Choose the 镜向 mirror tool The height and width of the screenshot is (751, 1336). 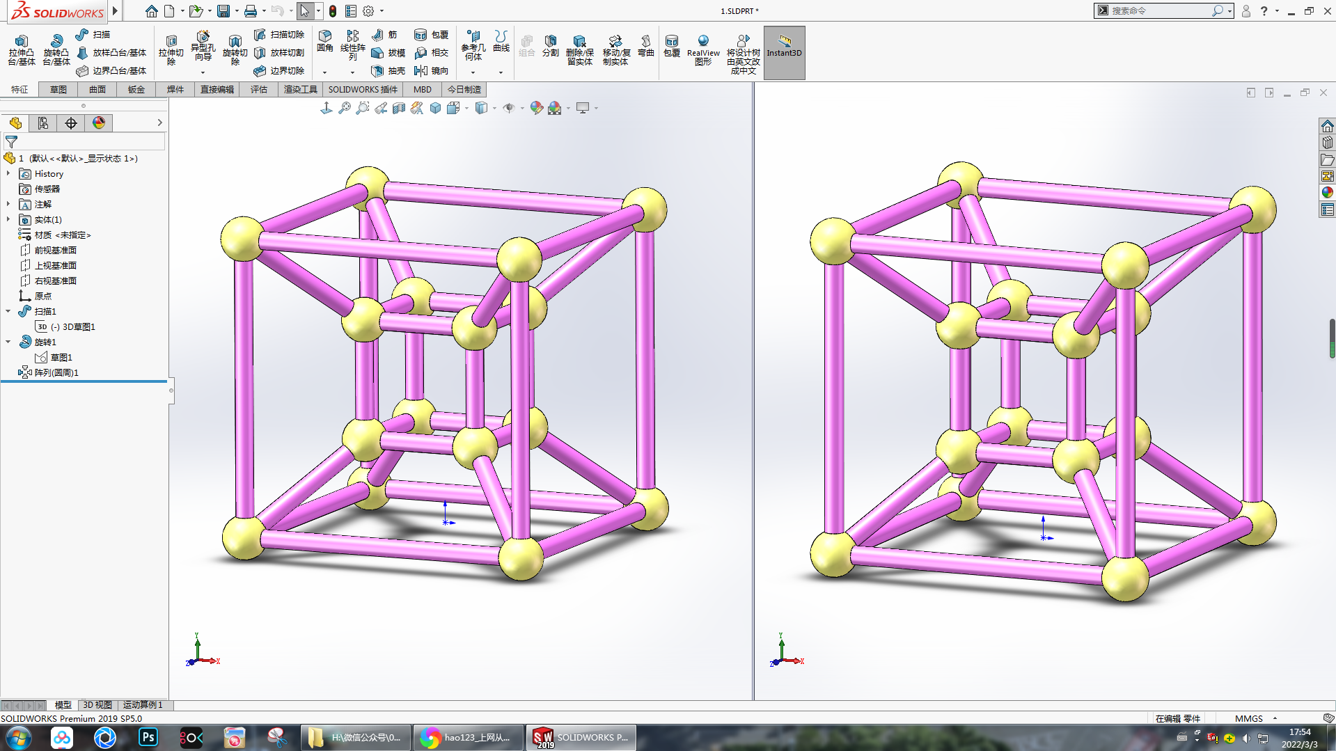[x=431, y=70]
